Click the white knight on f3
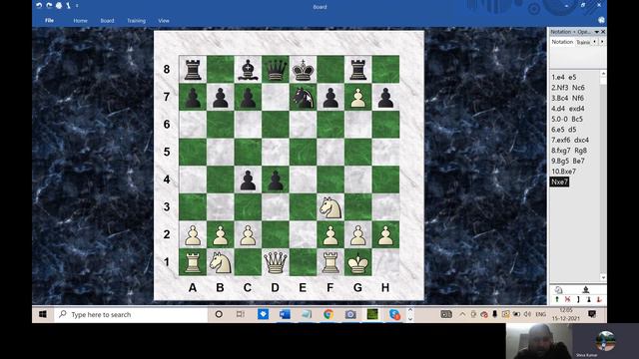 point(330,207)
